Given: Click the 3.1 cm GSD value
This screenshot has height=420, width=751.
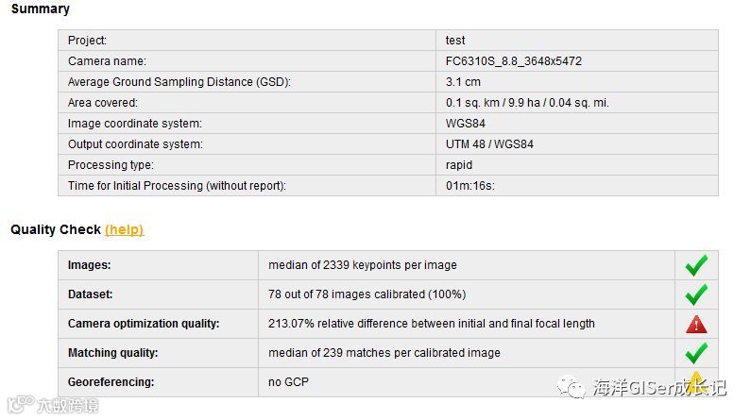Looking at the screenshot, I should pos(463,82).
